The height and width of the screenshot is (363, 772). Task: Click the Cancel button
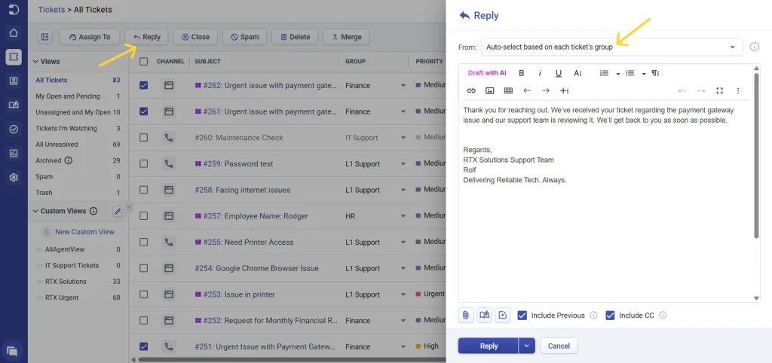[x=559, y=346]
